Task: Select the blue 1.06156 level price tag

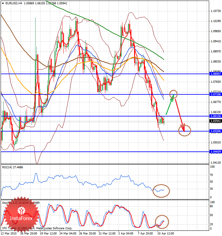Action: 215,116
